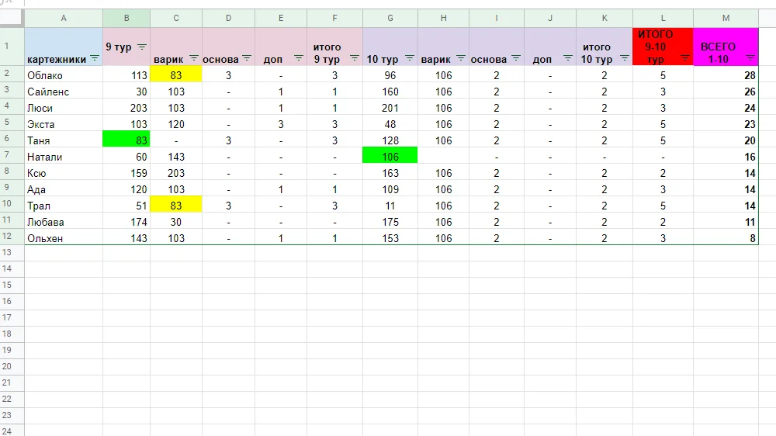Select column G header
This screenshot has height=436, width=776.
pos(390,18)
